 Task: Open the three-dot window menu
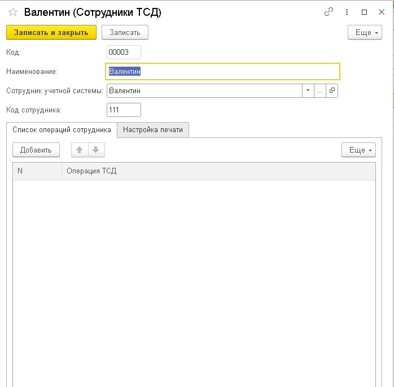click(x=347, y=12)
